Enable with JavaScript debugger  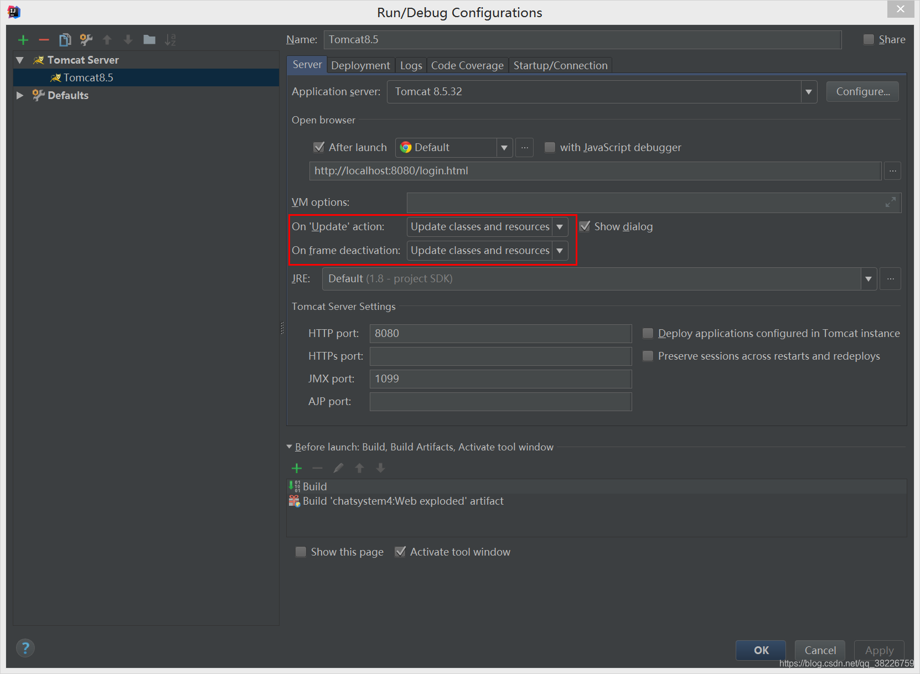pos(550,147)
